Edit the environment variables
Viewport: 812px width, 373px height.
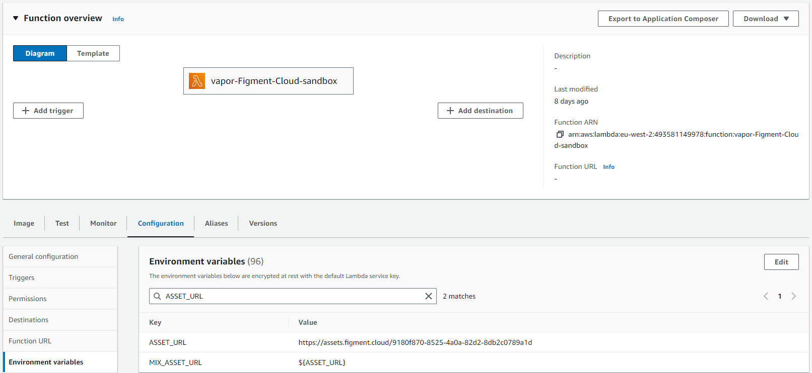pyautogui.click(x=781, y=262)
